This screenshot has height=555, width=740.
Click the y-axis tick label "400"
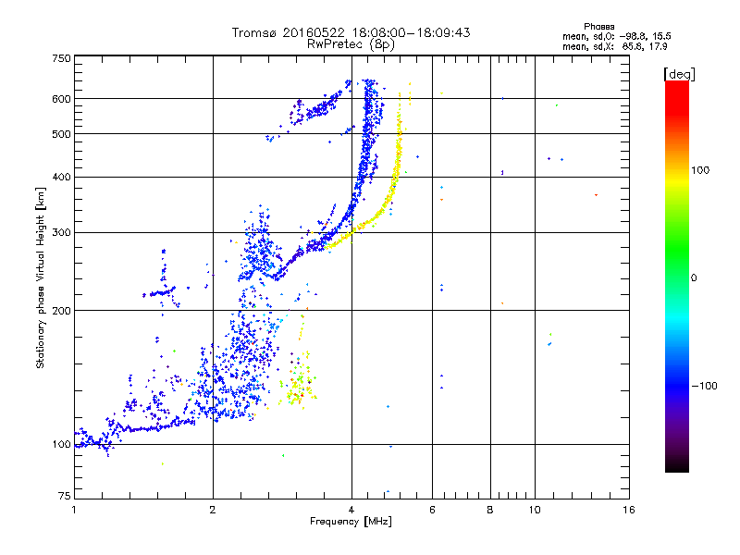[61, 178]
